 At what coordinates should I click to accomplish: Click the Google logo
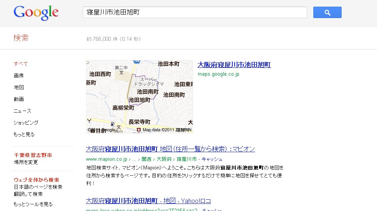point(36,13)
